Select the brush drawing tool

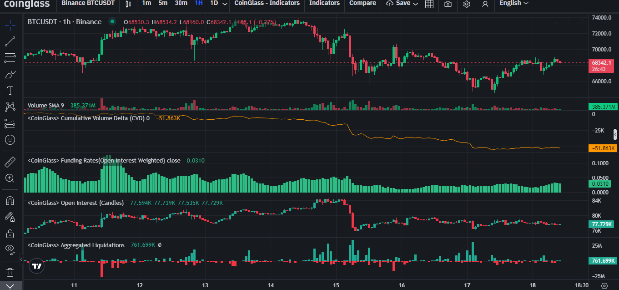point(10,74)
